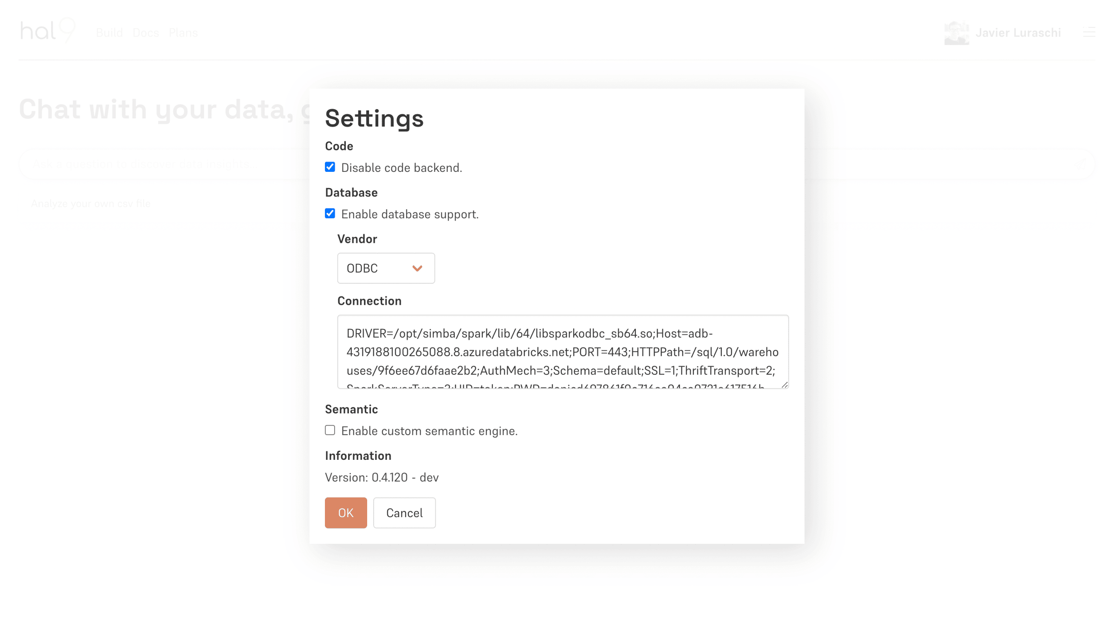Click the Vendor dropdown chevron arrow
Screen dimensions: 1114x634
(417, 268)
